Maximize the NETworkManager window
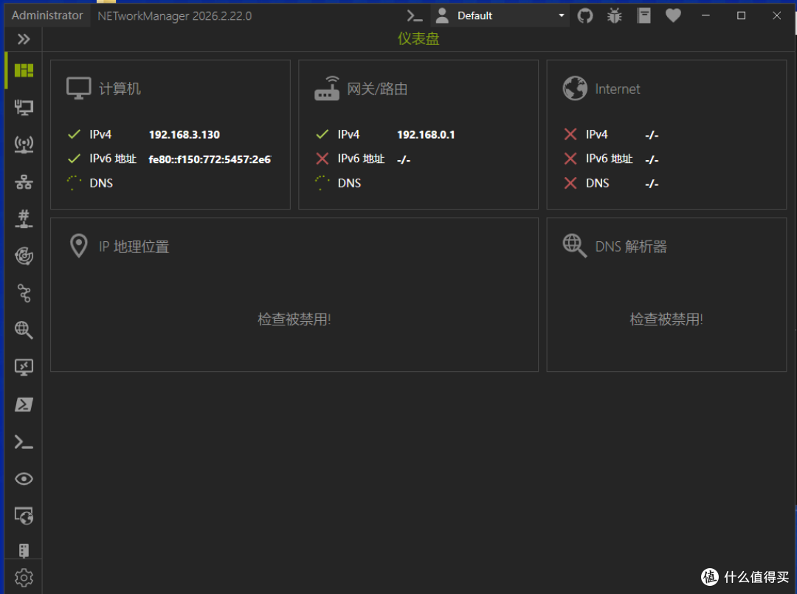The image size is (797, 594). [741, 15]
